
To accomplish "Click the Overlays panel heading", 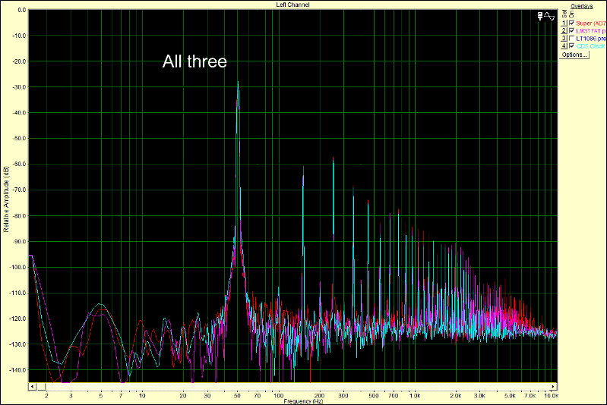I will [x=581, y=6].
